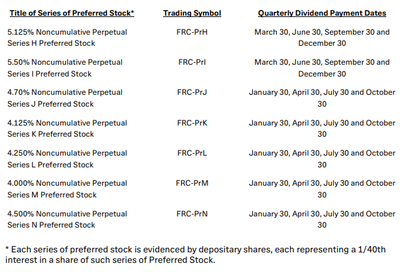Select the FRC-PrI trading symbol

pos(192,62)
